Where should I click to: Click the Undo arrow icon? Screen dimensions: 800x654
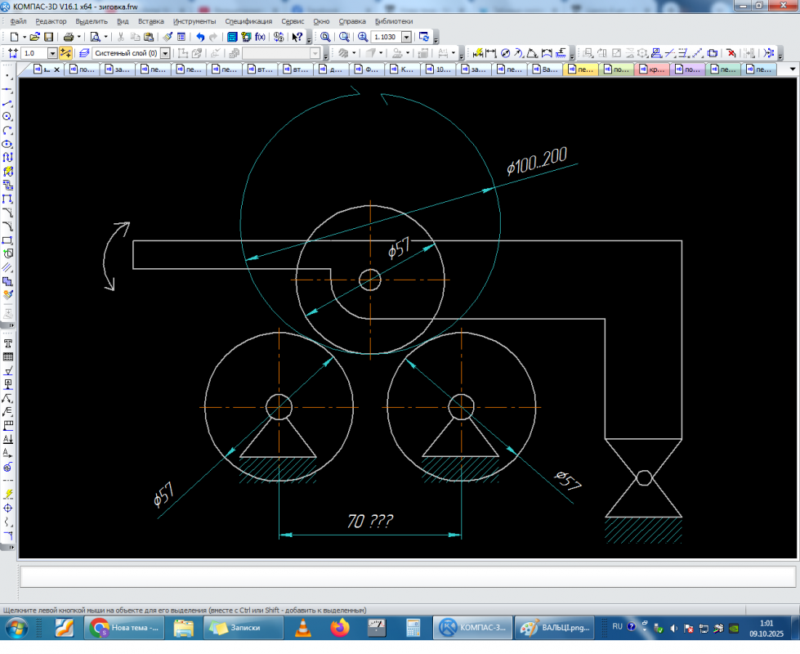(200, 37)
